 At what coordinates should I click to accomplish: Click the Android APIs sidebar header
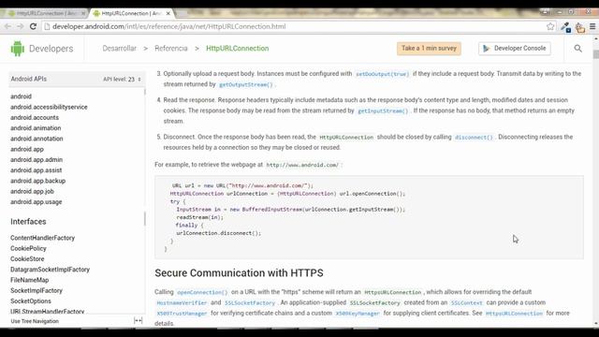(29, 79)
